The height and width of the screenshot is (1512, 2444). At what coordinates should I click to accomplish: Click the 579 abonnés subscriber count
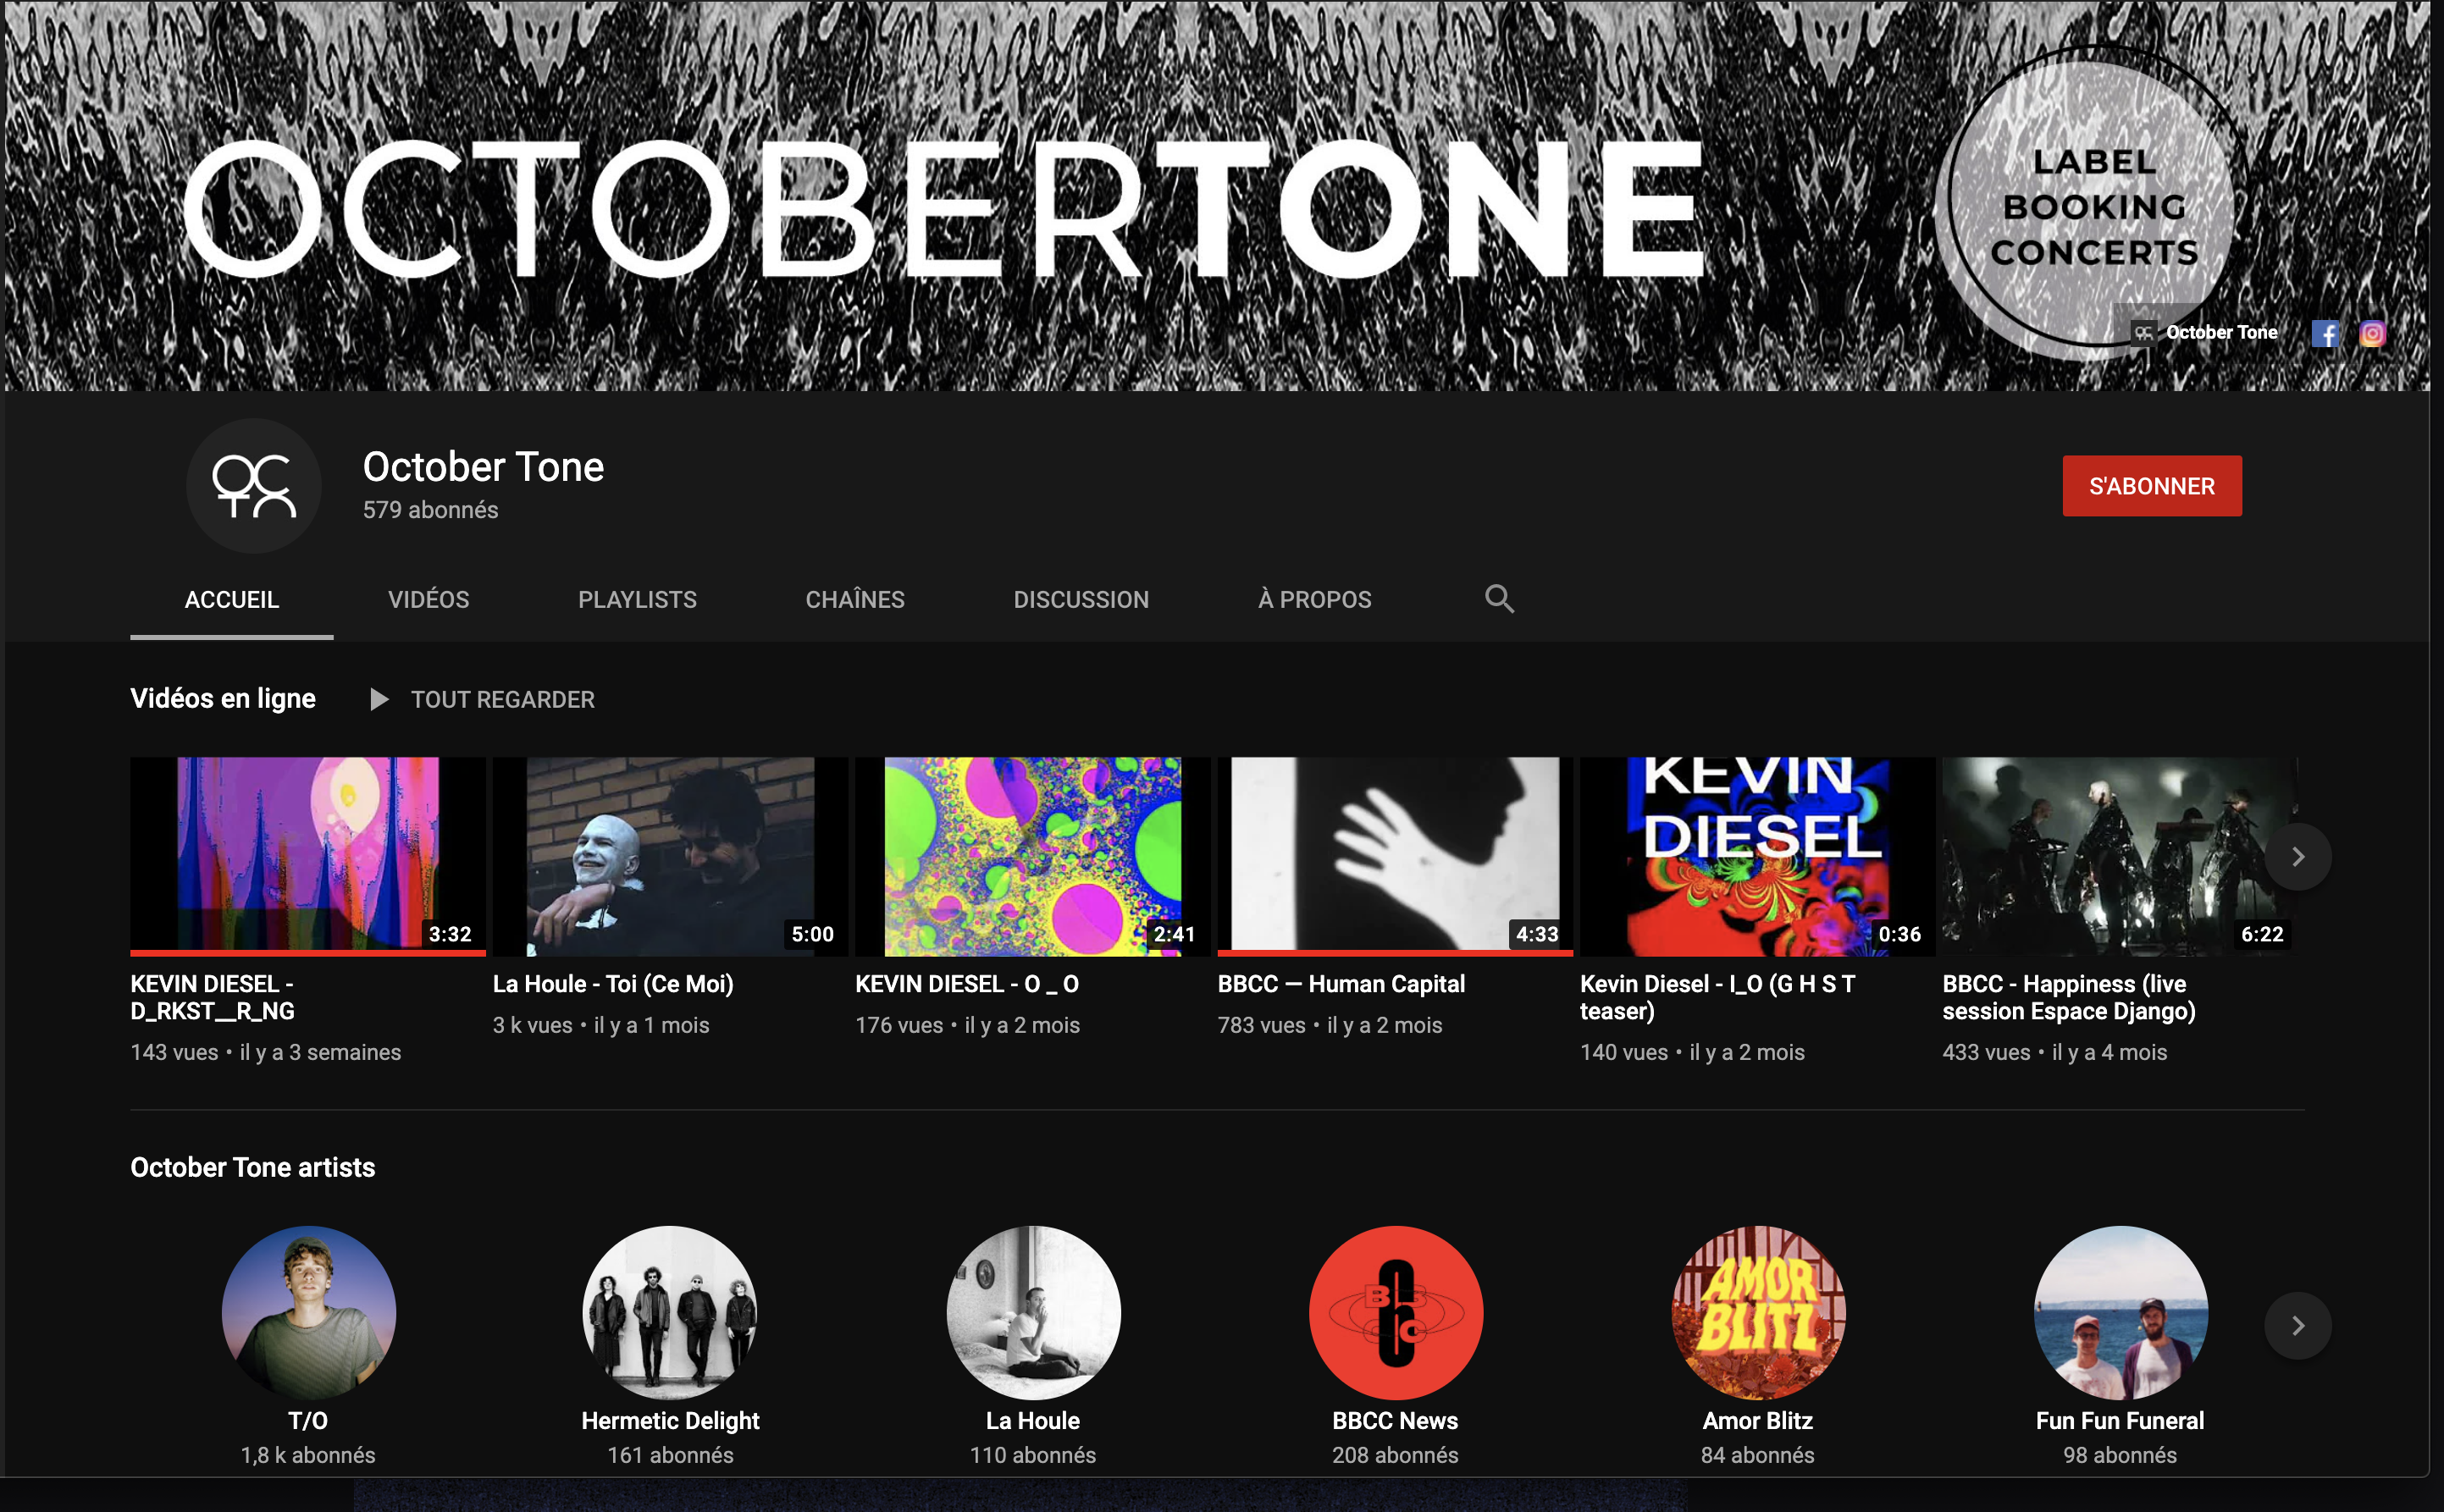coord(430,510)
